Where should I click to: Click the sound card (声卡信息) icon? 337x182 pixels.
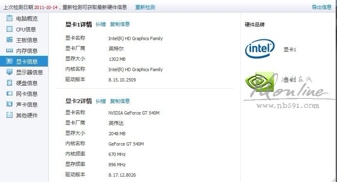pyautogui.click(x=10, y=104)
